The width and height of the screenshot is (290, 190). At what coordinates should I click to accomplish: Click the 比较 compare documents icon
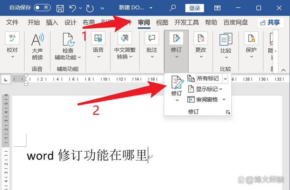tap(226, 39)
